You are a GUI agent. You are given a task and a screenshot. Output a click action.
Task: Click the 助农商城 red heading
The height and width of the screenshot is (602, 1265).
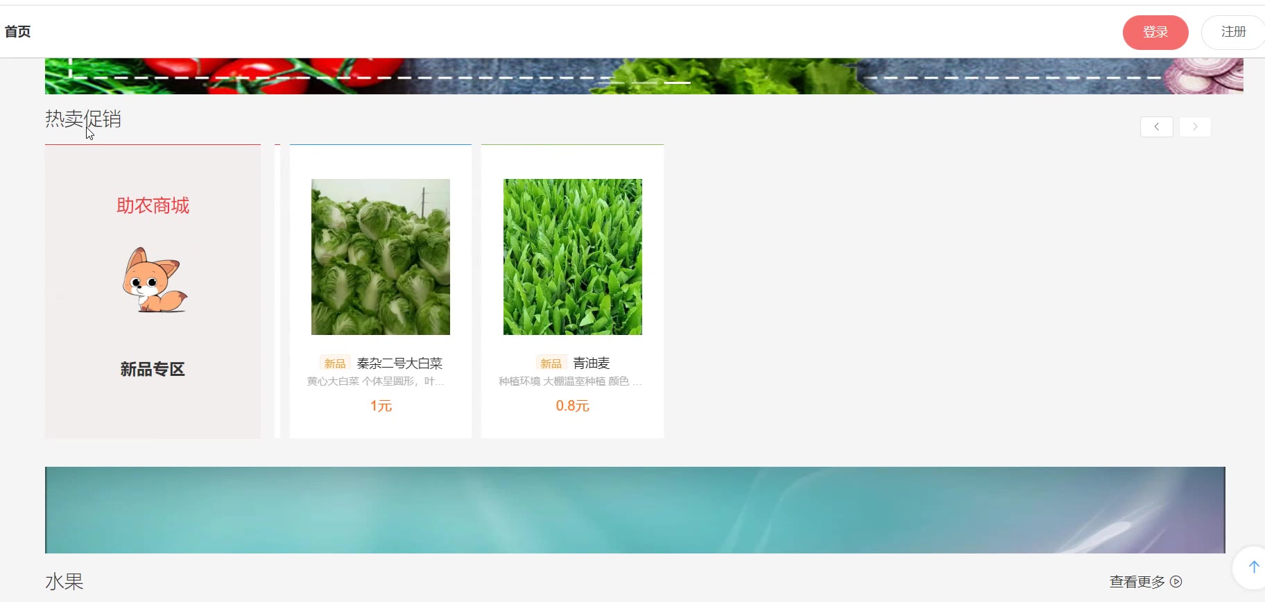pos(153,205)
